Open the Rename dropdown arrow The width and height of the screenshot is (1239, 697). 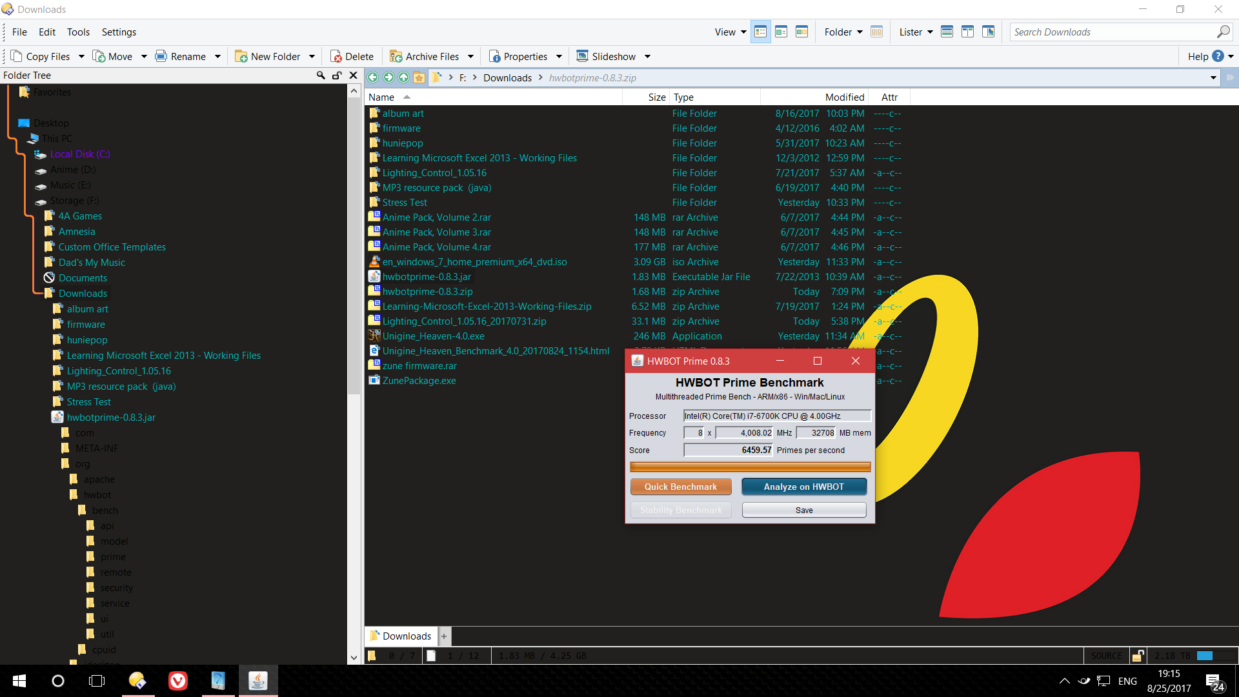pyautogui.click(x=217, y=57)
